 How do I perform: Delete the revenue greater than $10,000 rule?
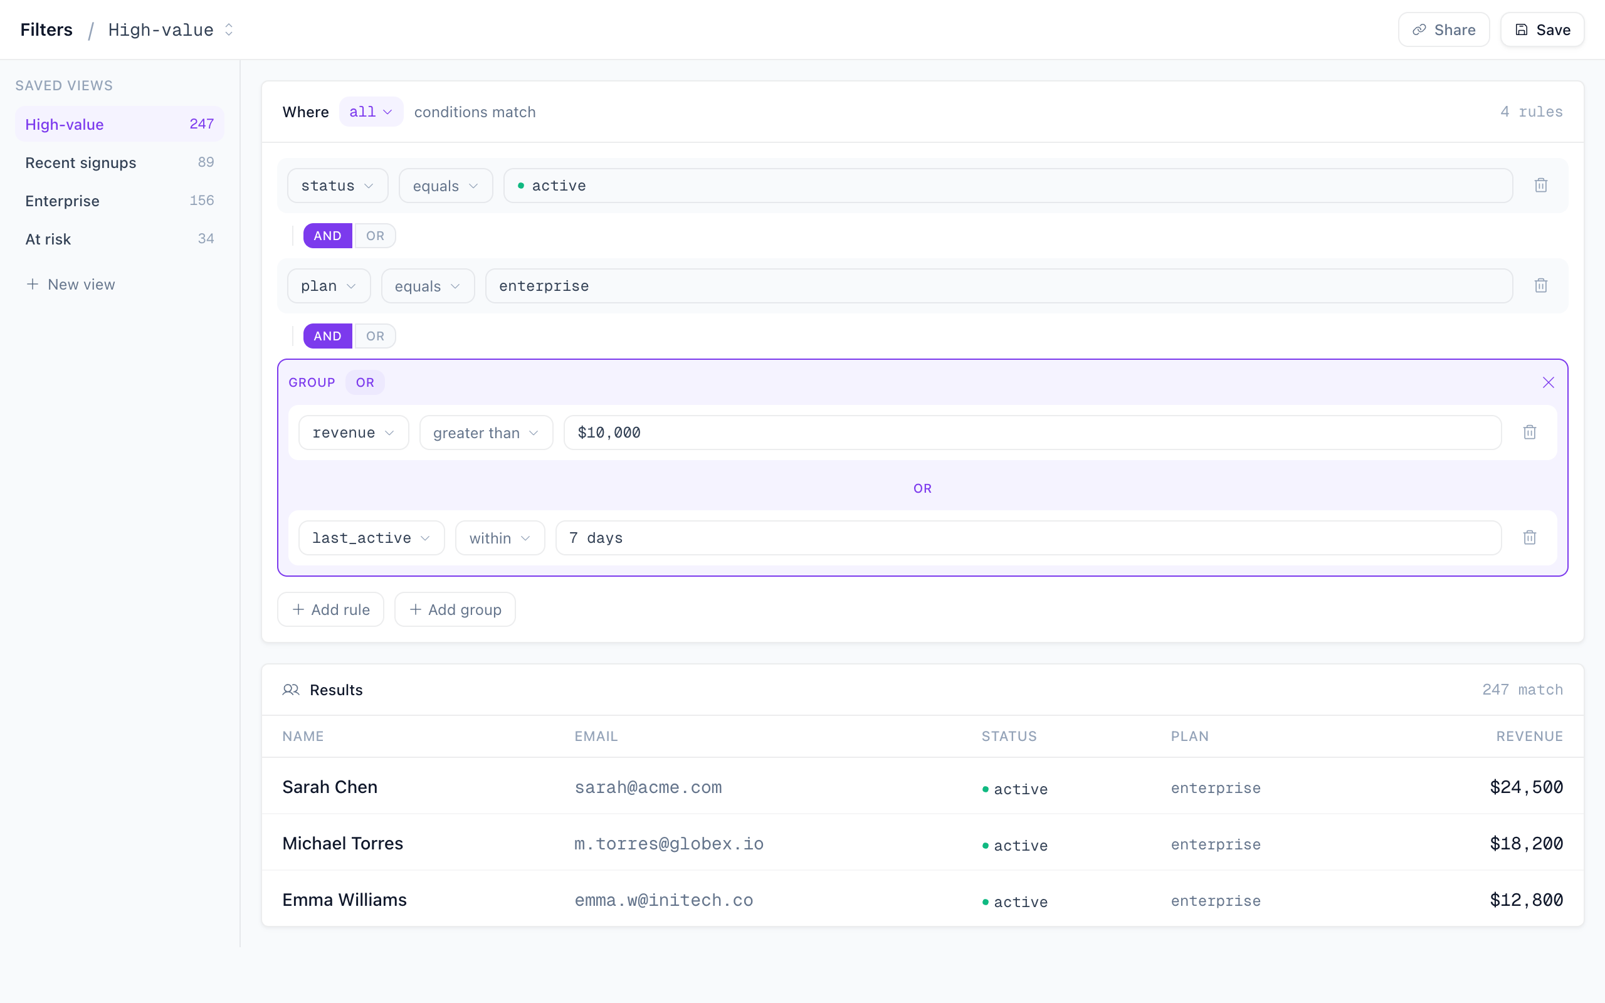pos(1530,432)
